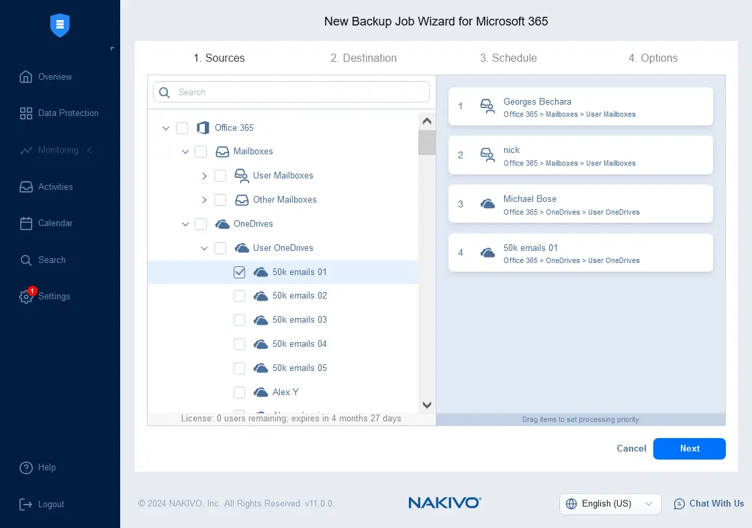Click the mailbox icon on Georges Bechara card

[487, 107]
